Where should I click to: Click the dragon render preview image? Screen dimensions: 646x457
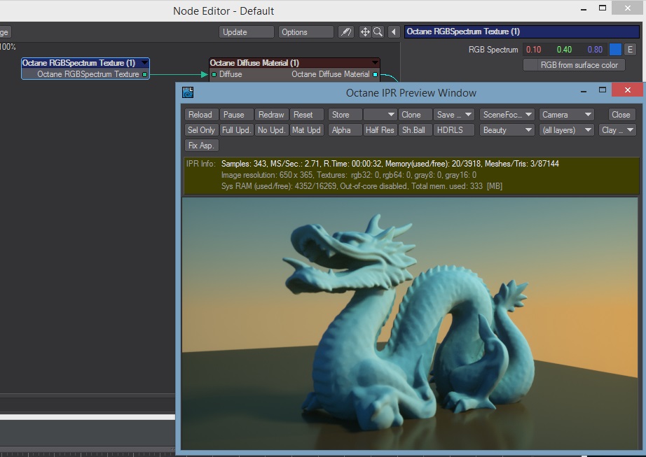pyautogui.click(x=409, y=323)
